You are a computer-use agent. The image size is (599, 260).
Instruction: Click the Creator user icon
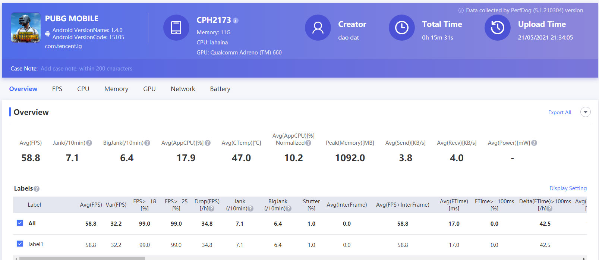point(318,28)
